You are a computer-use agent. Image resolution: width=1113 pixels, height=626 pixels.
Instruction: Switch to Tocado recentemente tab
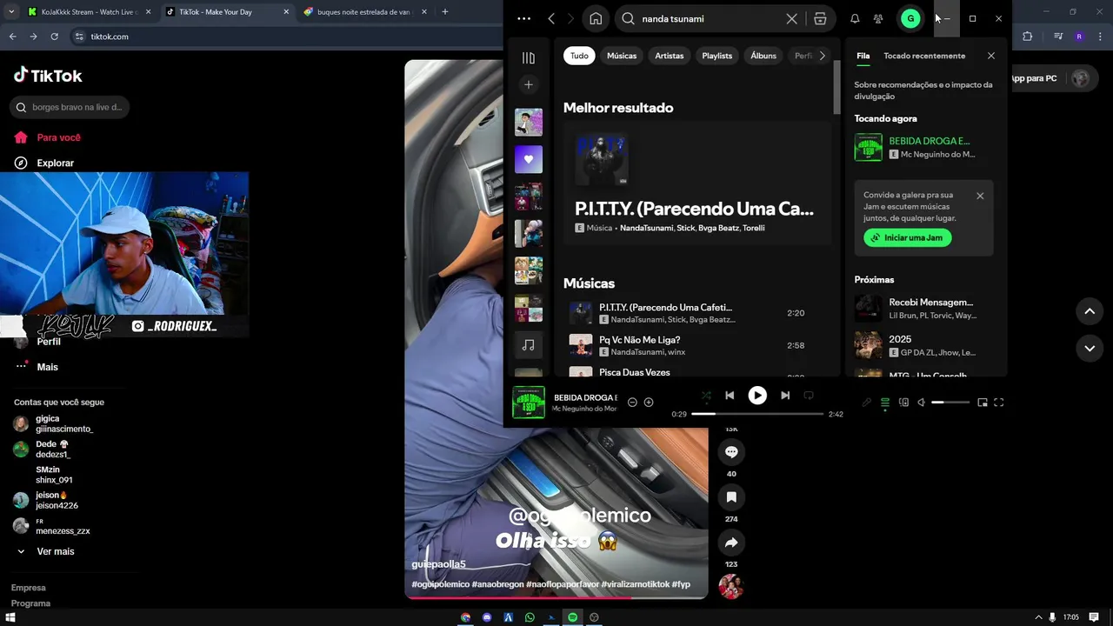point(924,56)
